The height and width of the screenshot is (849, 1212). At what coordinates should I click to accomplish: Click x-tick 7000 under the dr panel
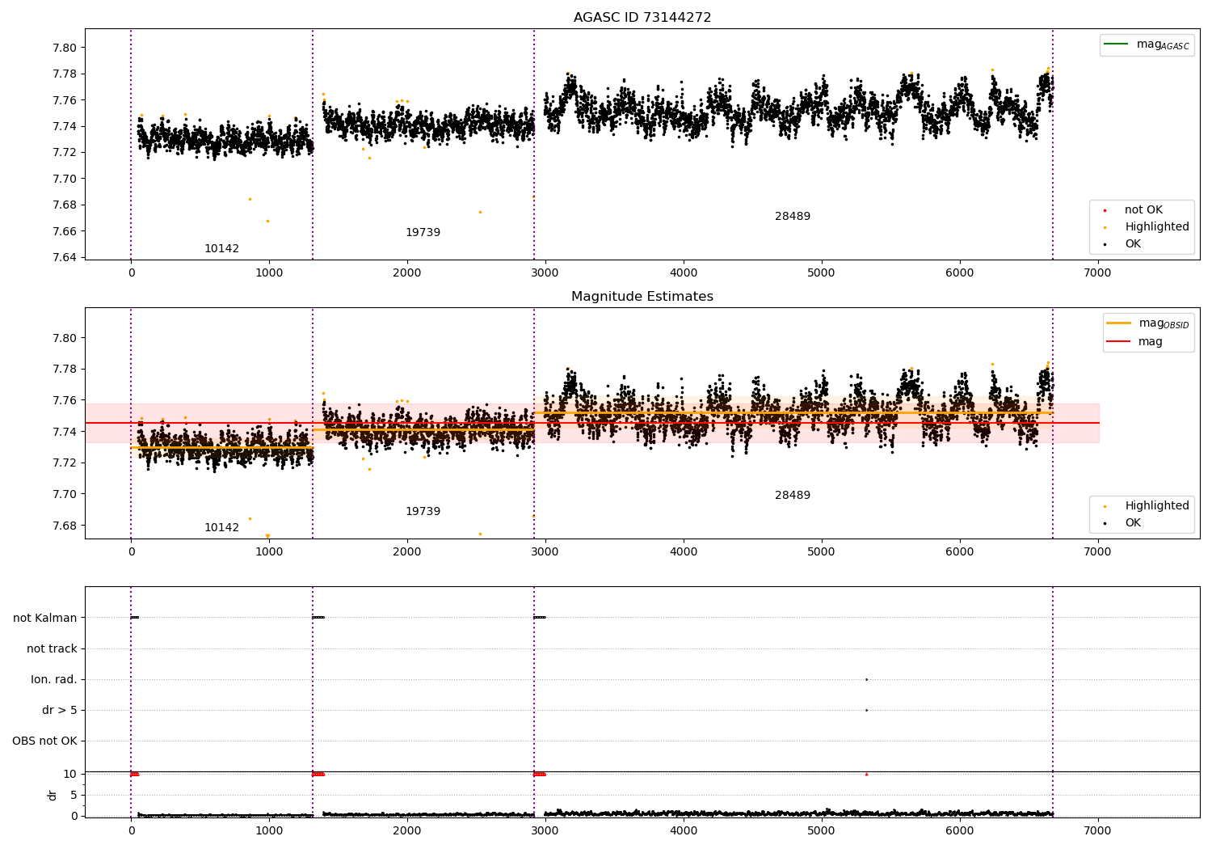(1097, 830)
